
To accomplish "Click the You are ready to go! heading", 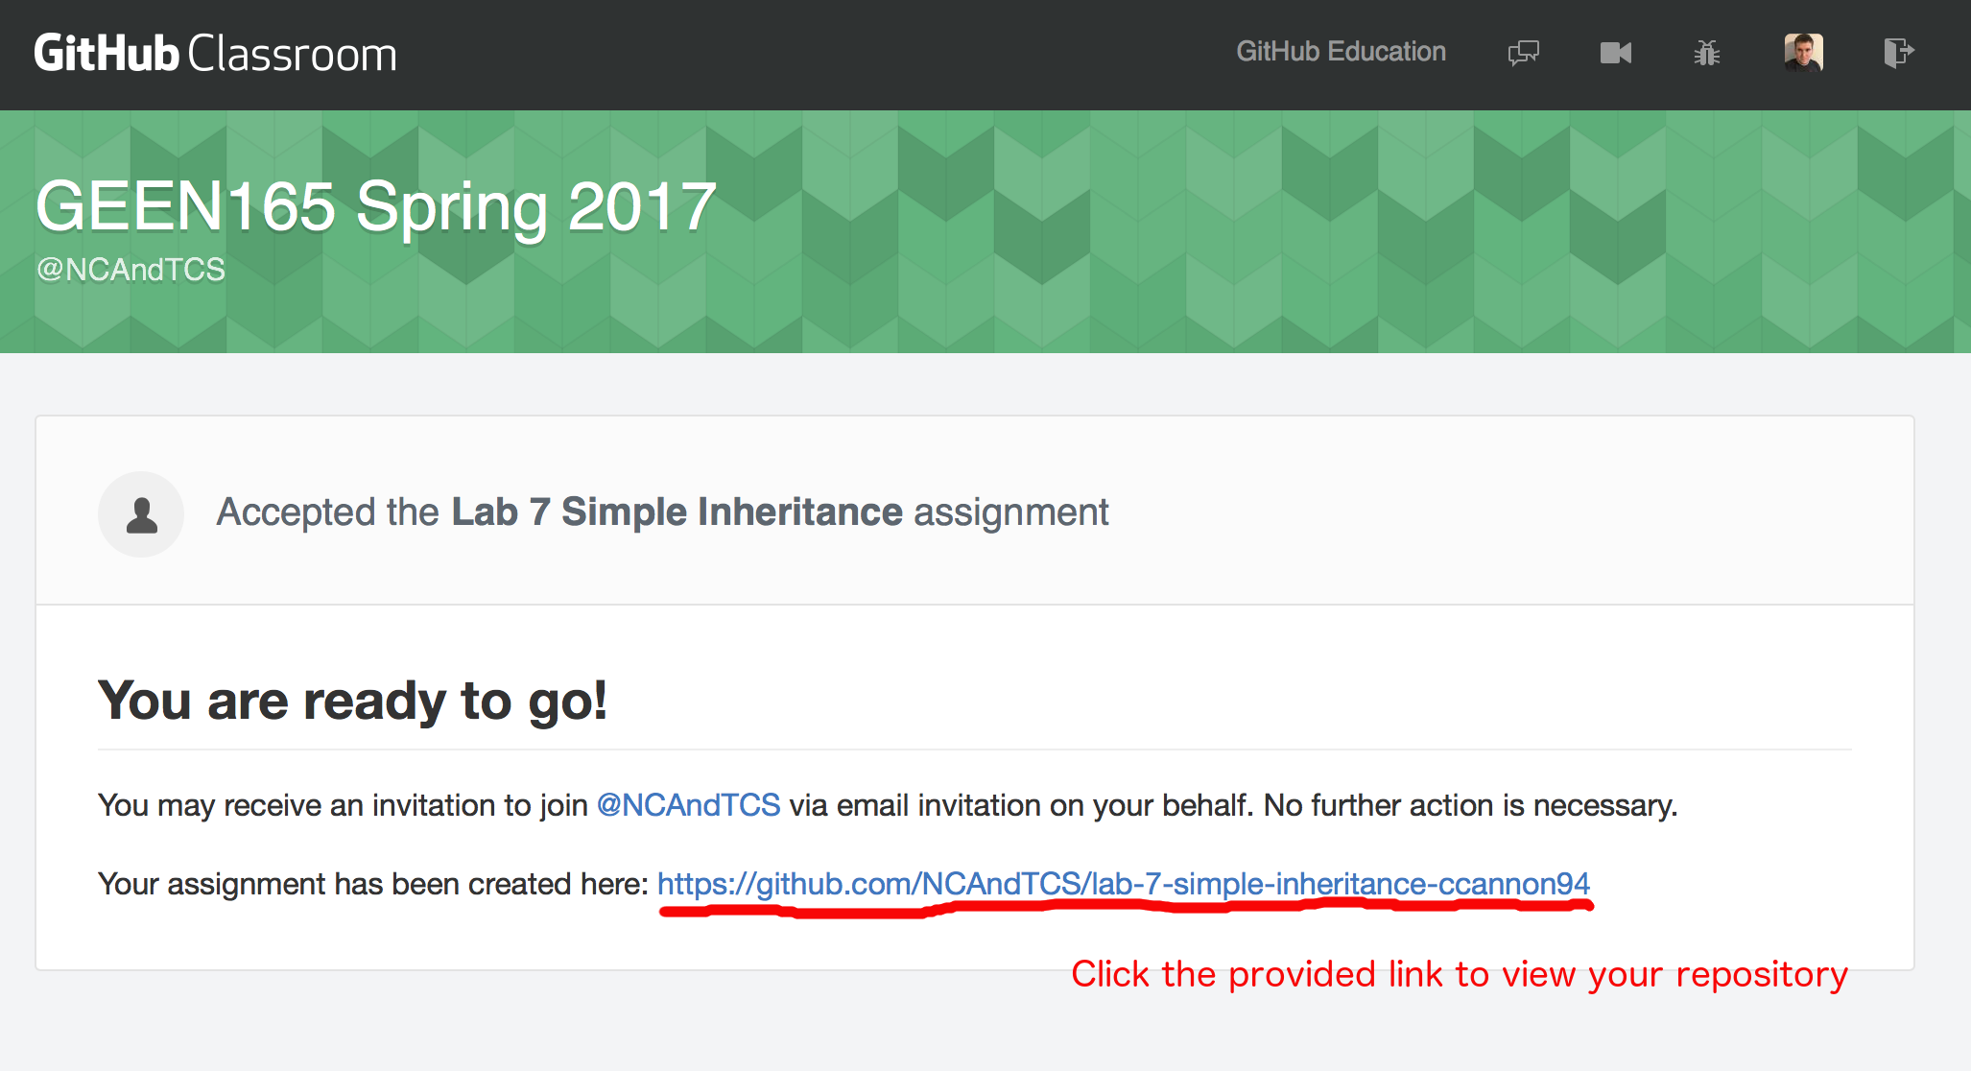I will click(x=352, y=701).
